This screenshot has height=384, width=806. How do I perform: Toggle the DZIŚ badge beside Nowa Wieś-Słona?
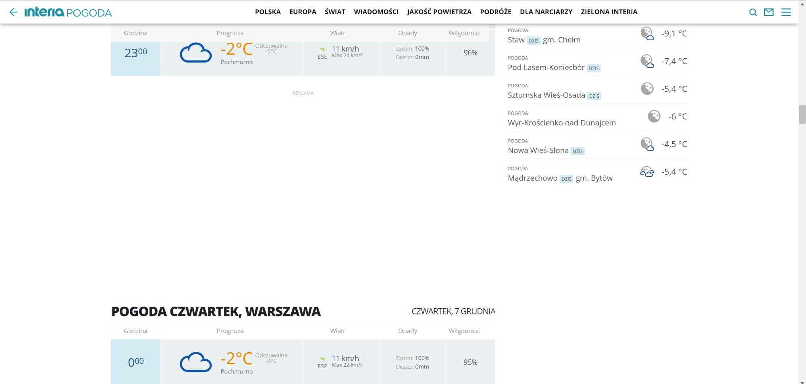click(578, 151)
